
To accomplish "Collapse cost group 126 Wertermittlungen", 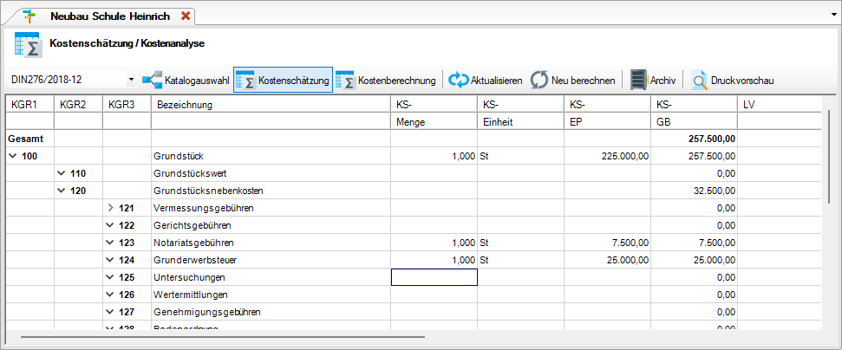I will (111, 295).
